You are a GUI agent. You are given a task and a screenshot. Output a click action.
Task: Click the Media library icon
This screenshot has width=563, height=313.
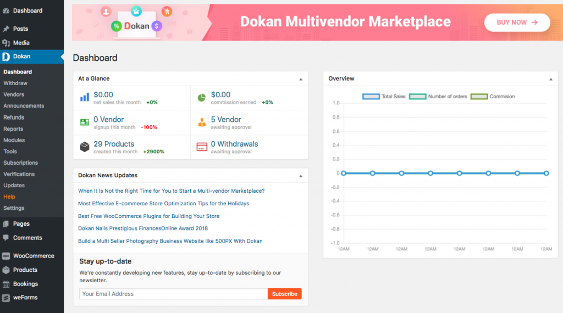point(6,43)
